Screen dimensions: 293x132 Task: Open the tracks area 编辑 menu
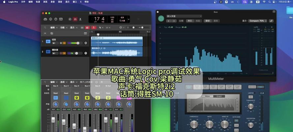[x=54, y=27]
